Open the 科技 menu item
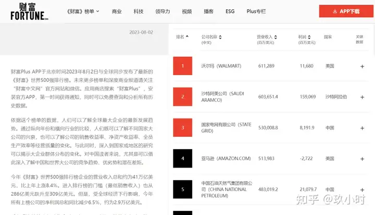 (139, 11)
